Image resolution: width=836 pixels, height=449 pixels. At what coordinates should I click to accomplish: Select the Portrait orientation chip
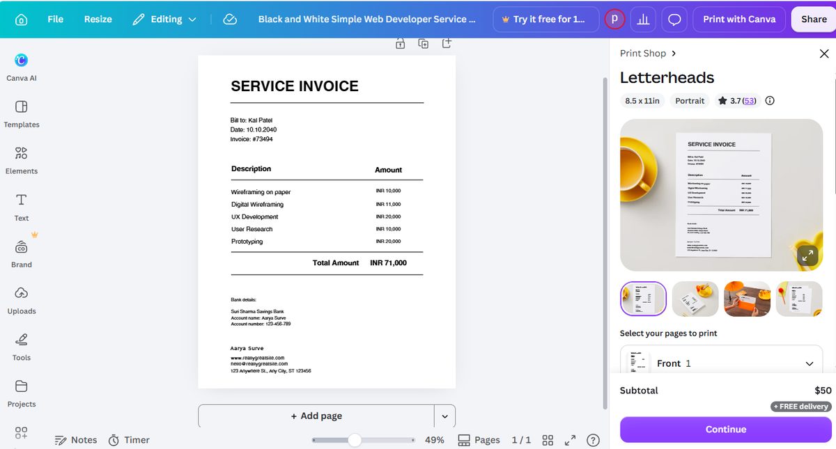tap(690, 101)
